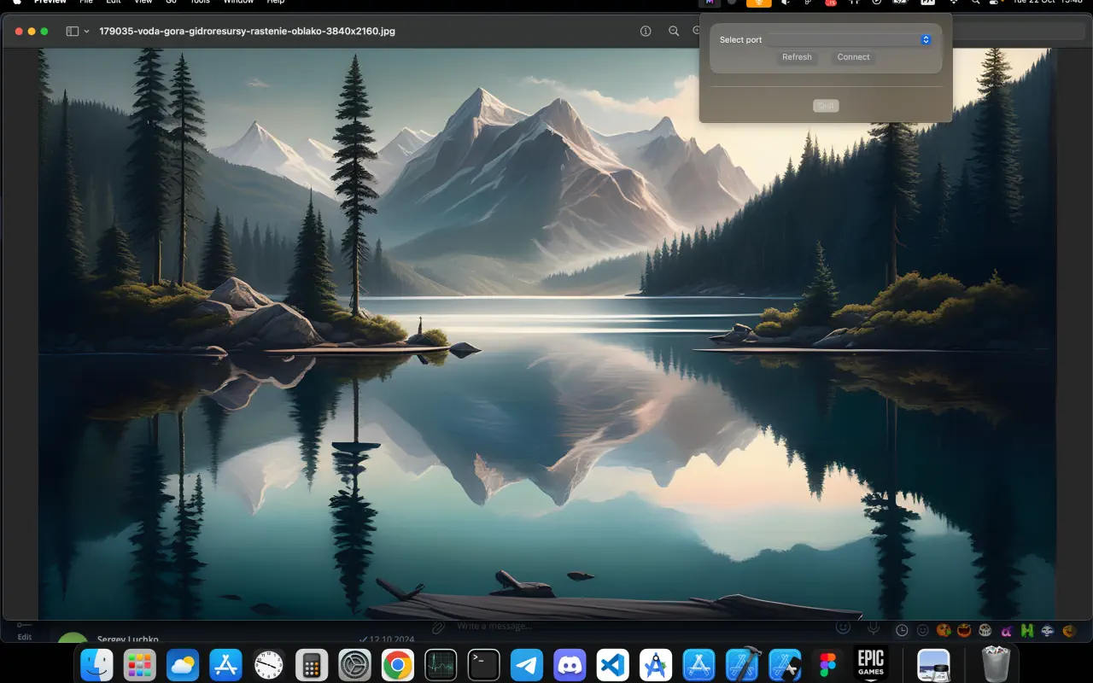The height and width of the screenshot is (683, 1093).
Task: Launch Discord from the Dock
Action: 570,663
